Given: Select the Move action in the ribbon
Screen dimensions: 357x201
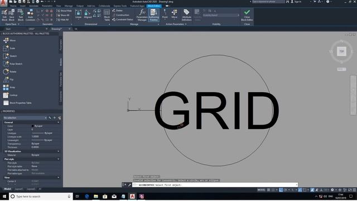Looking at the screenshot, I should pos(175,14).
